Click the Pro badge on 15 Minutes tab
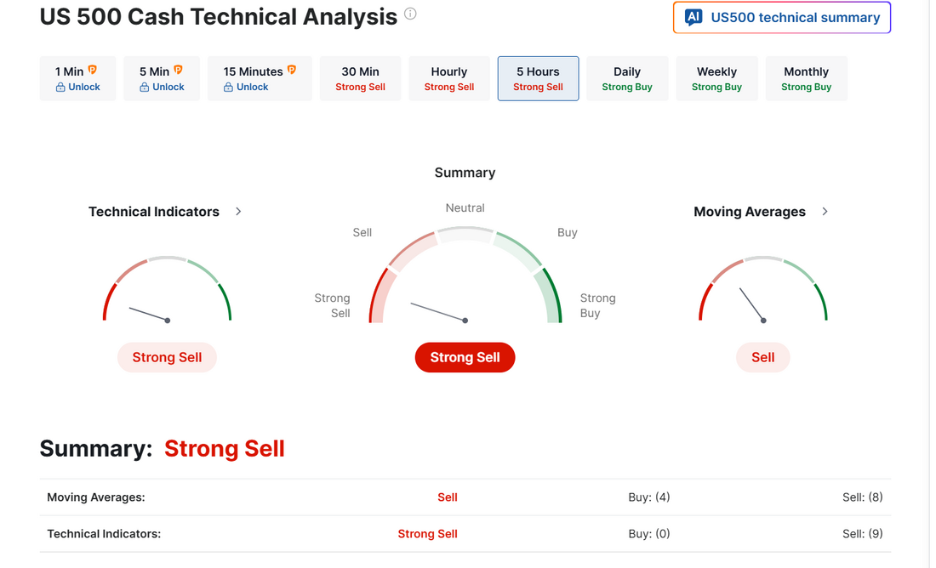 click(292, 71)
